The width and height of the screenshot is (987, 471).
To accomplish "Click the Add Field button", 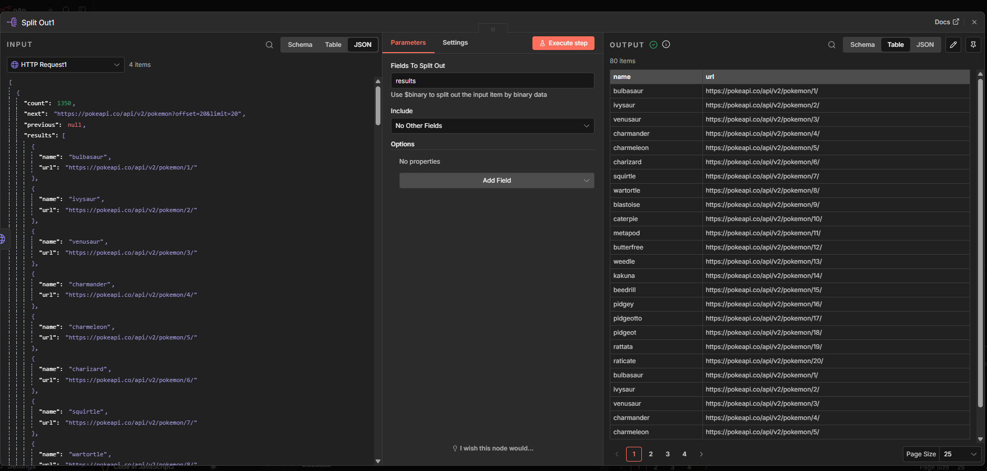I will (496, 181).
